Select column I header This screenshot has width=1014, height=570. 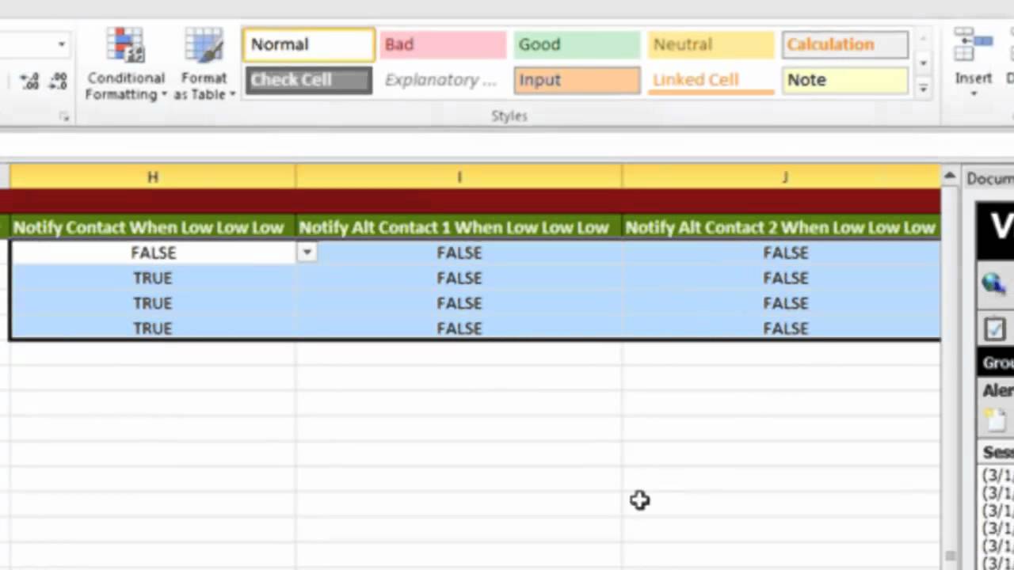coord(459,177)
